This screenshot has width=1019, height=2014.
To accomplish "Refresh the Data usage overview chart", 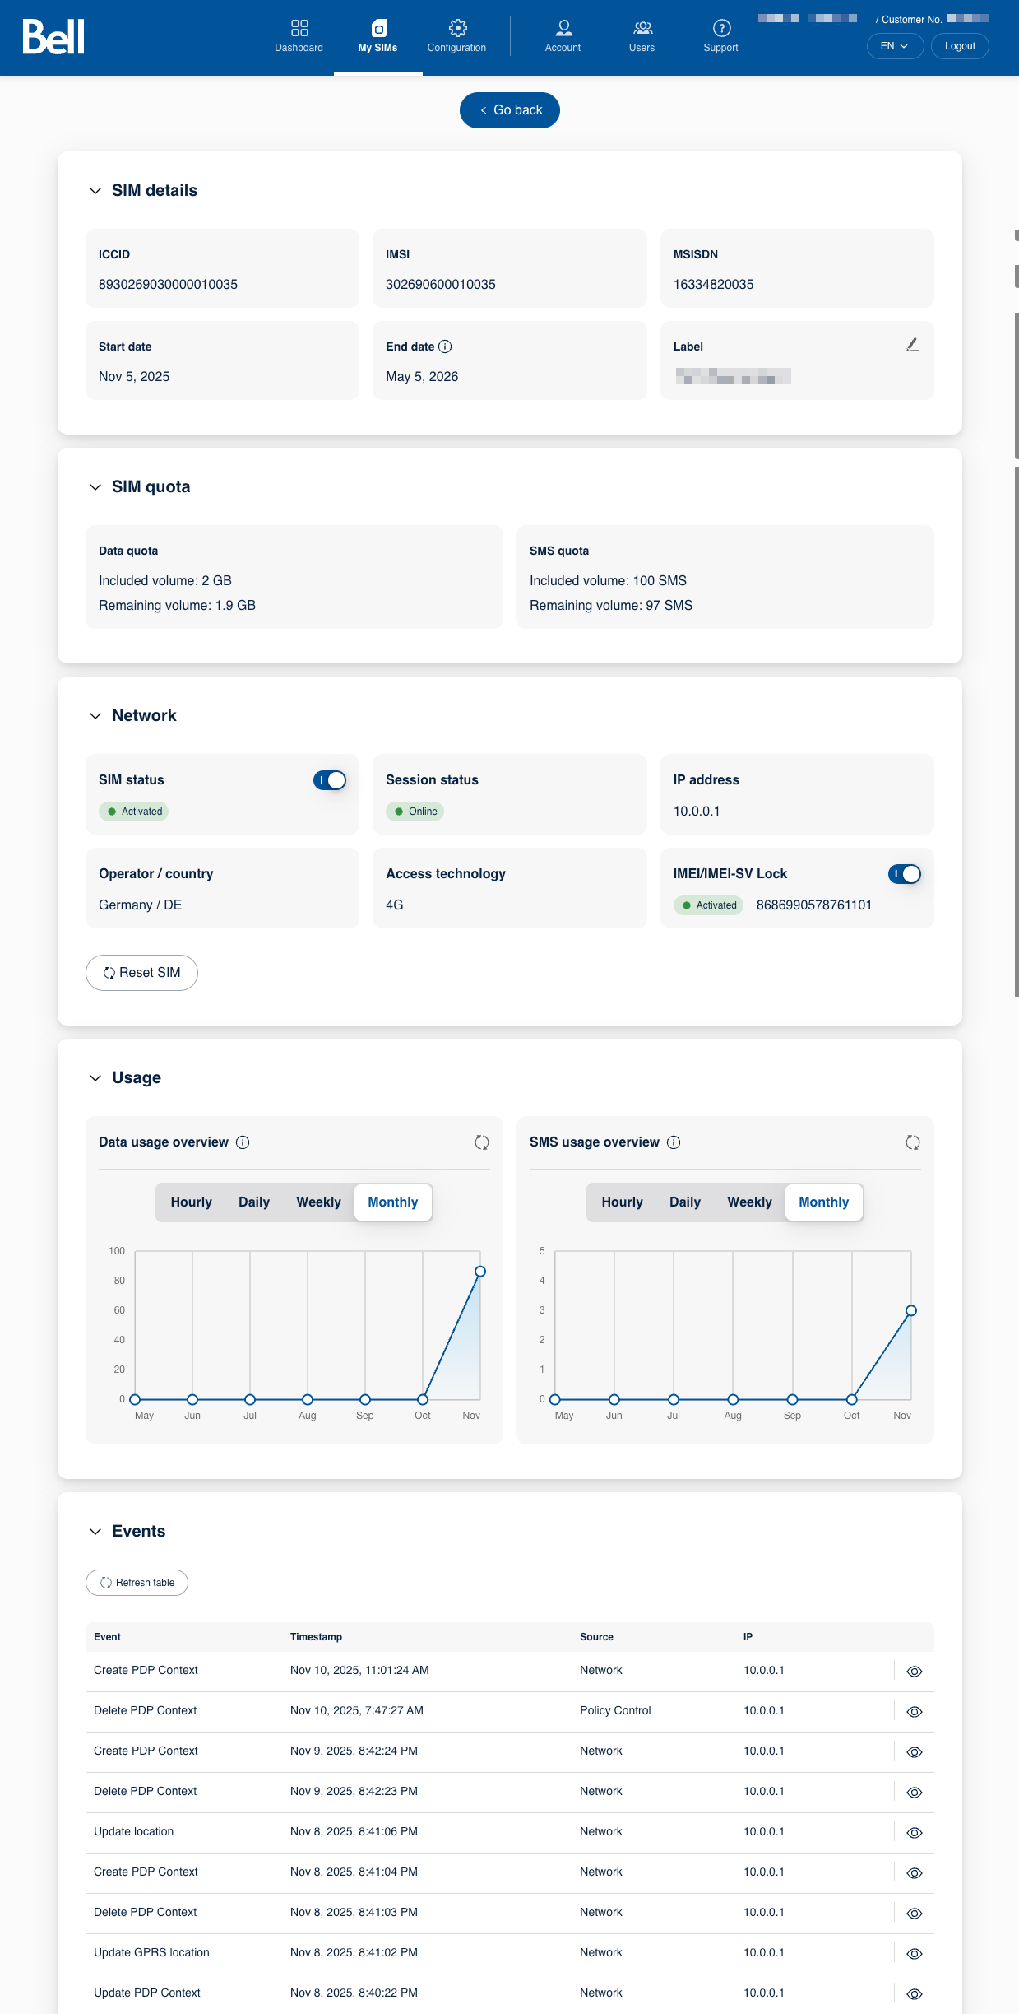I will [x=482, y=1142].
